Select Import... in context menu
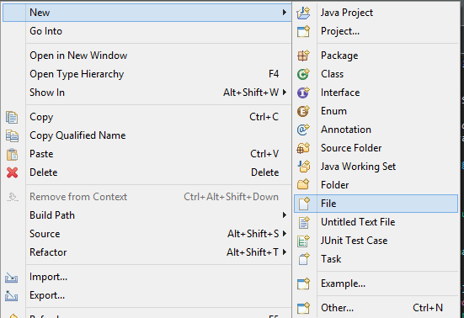The image size is (464, 318). pyautogui.click(x=147, y=277)
